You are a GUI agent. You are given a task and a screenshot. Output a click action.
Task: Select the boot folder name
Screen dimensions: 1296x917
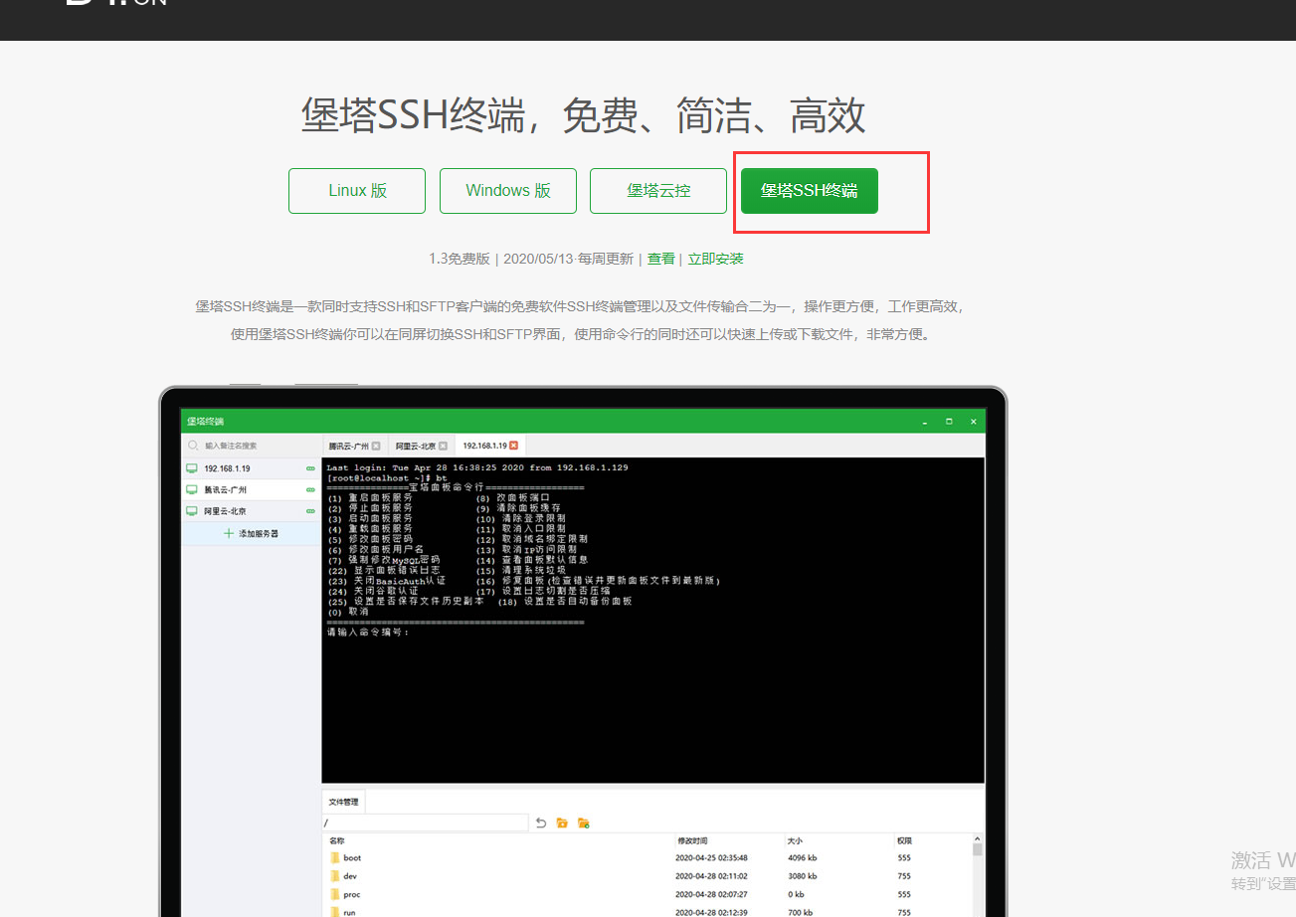click(352, 857)
